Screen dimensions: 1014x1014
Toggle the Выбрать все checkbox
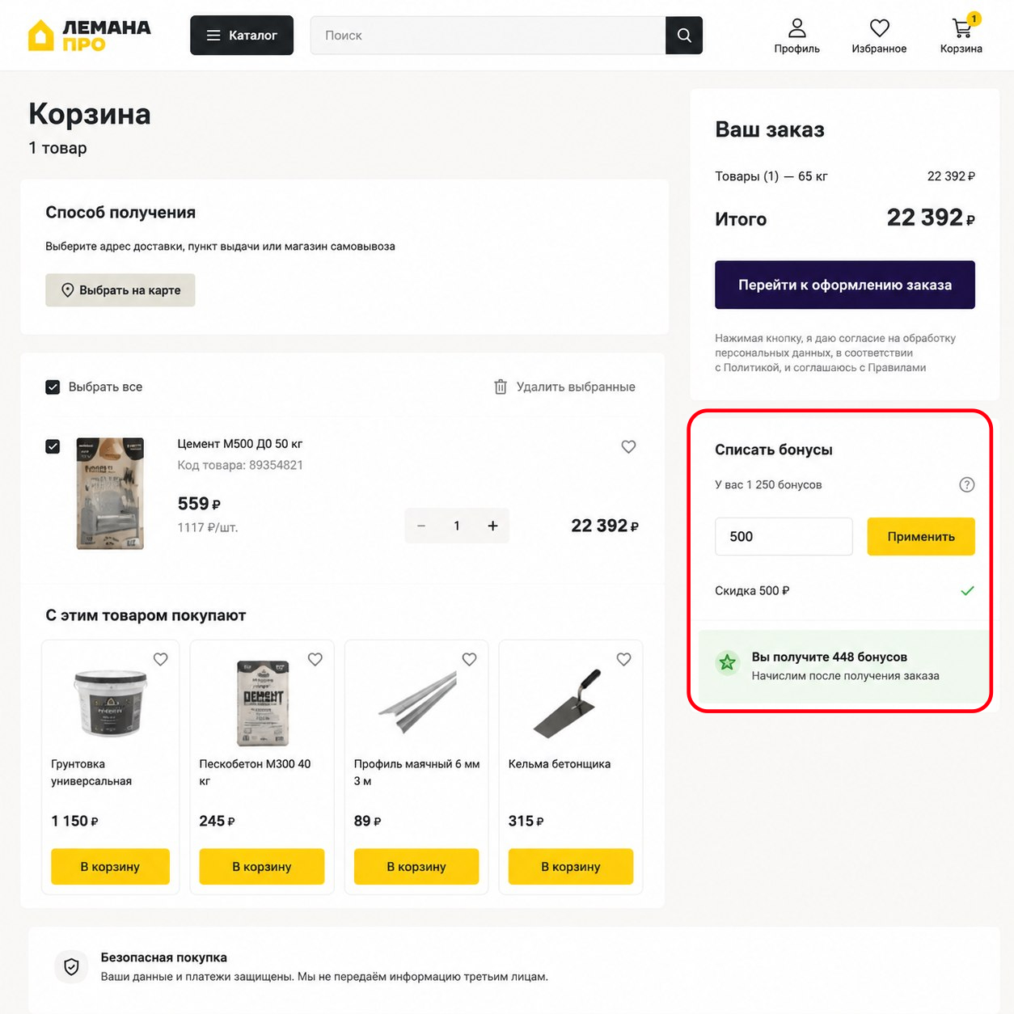(x=53, y=387)
